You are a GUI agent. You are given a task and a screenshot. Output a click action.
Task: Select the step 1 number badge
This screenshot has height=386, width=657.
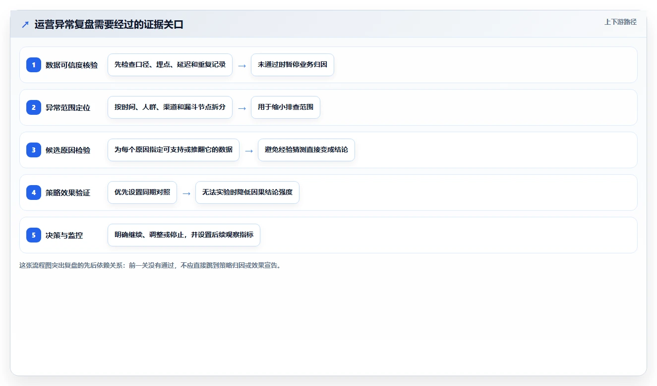pos(34,65)
